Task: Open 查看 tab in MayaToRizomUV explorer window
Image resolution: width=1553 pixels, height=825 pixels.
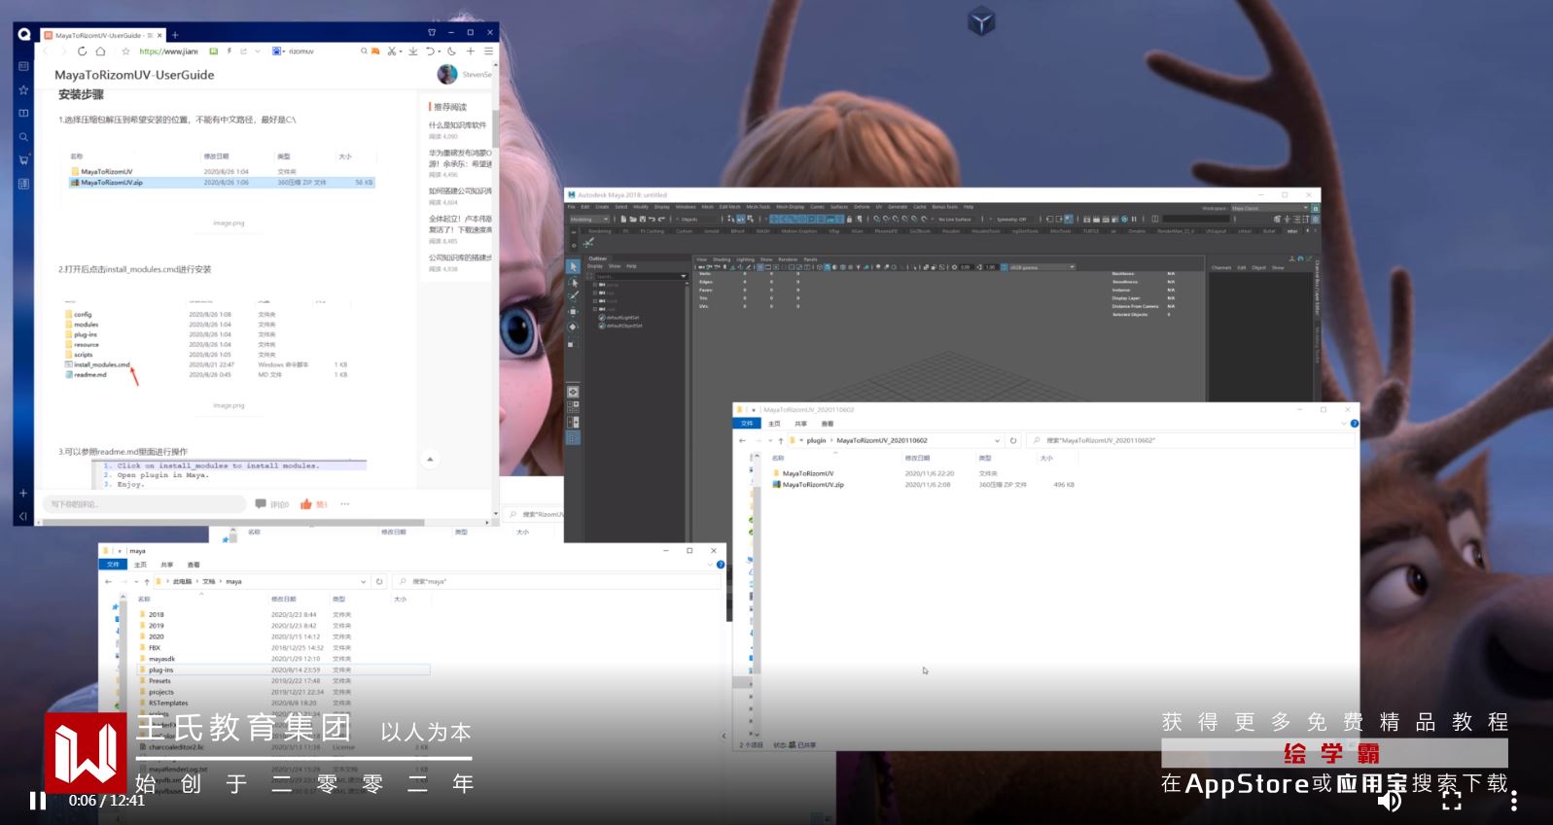Action: pos(828,424)
